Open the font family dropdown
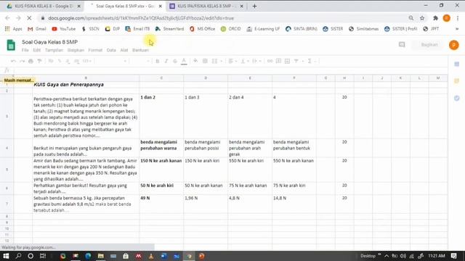Image resolution: width=465 pixels, height=261 pixels. (x=112, y=61)
